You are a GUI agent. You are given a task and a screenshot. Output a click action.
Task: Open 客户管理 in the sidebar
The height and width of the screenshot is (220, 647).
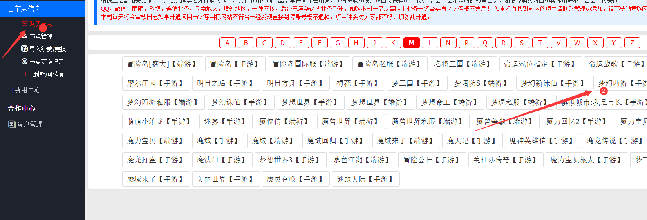[x=29, y=124]
